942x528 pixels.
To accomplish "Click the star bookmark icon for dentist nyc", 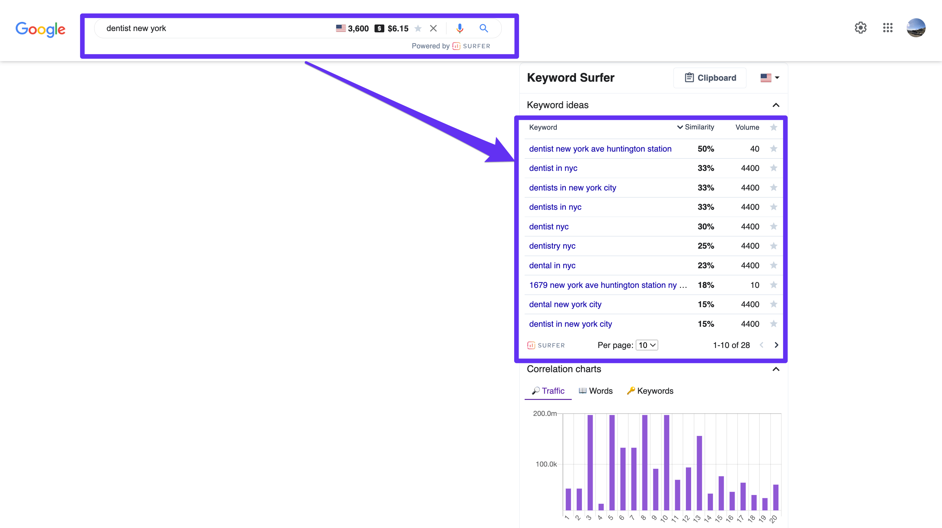I will [x=776, y=226].
